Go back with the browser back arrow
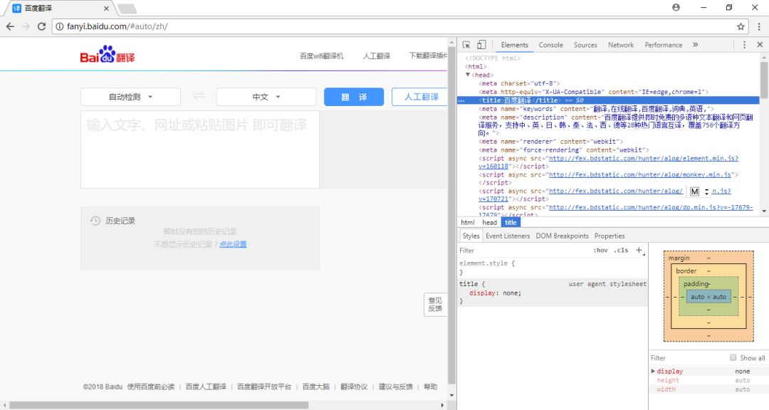The width and height of the screenshot is (769, 410). pos(10,26)
